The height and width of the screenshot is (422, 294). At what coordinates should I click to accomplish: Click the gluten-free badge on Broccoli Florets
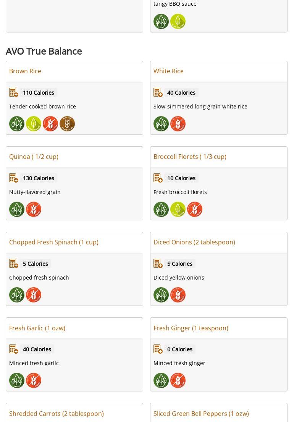click(195, 209)
